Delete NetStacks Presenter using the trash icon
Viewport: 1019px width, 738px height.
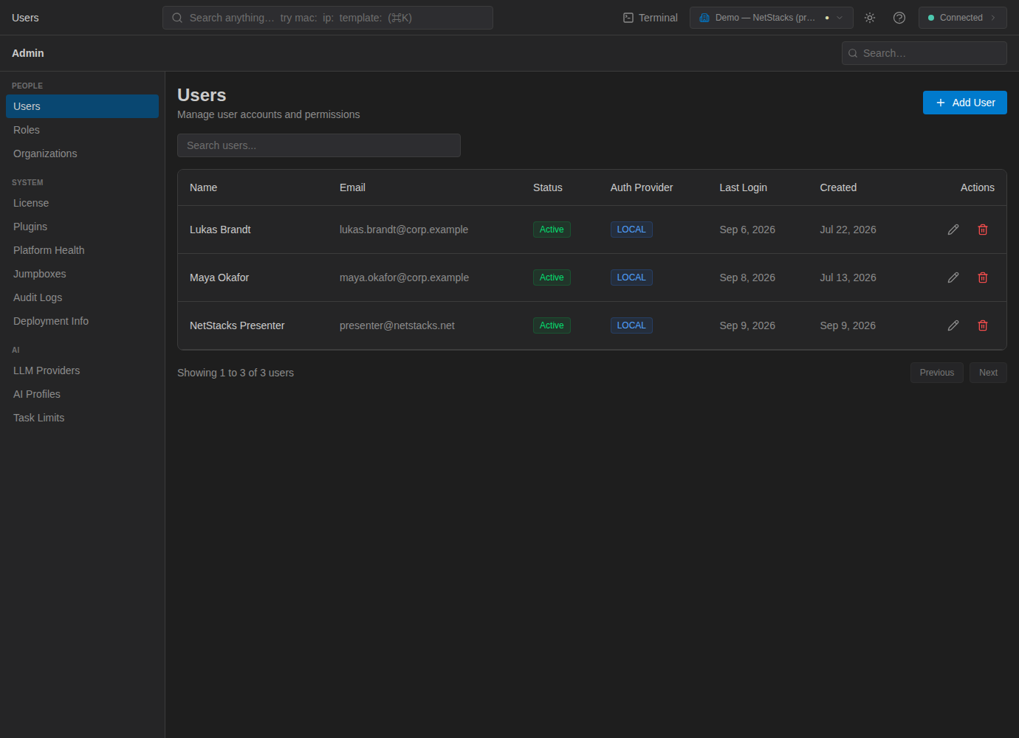(x=983, y=325)
